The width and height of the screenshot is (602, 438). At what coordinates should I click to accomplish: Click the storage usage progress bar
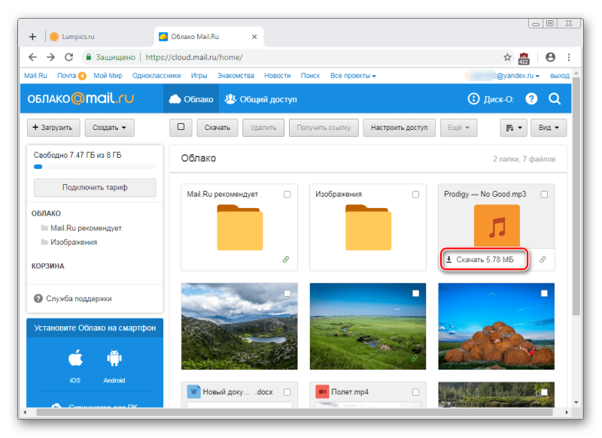(x=95, y=167)
